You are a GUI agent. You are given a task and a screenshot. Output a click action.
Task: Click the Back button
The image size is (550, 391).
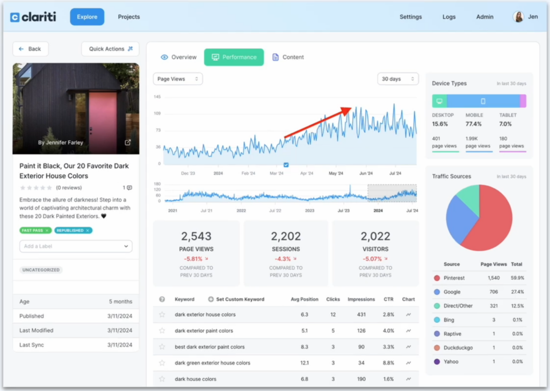tap(30, 49)
